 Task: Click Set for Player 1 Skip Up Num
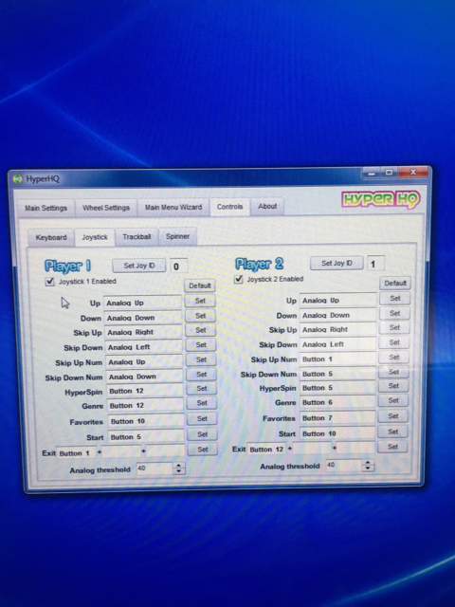pyautogui.click(x=201, y=359)
